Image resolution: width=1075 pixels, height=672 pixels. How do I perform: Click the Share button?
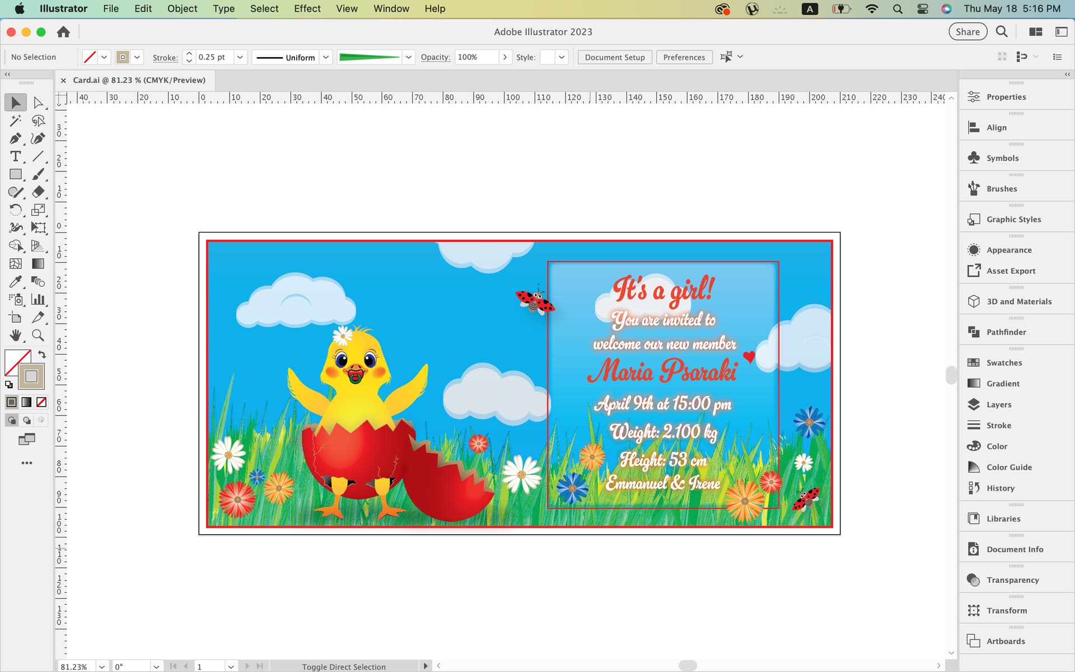pyautogui.click(x=967, y=32)
